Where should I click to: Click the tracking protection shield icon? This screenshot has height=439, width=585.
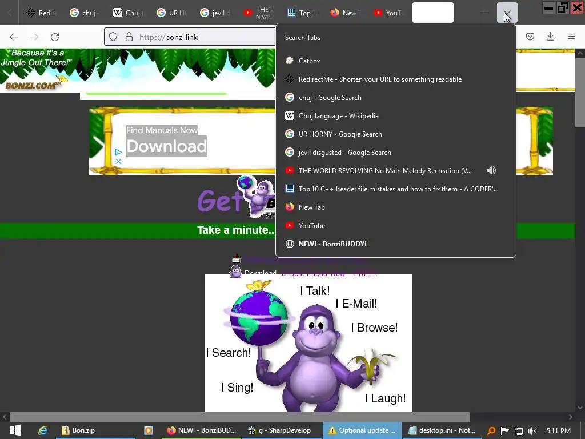pos(113,37)
